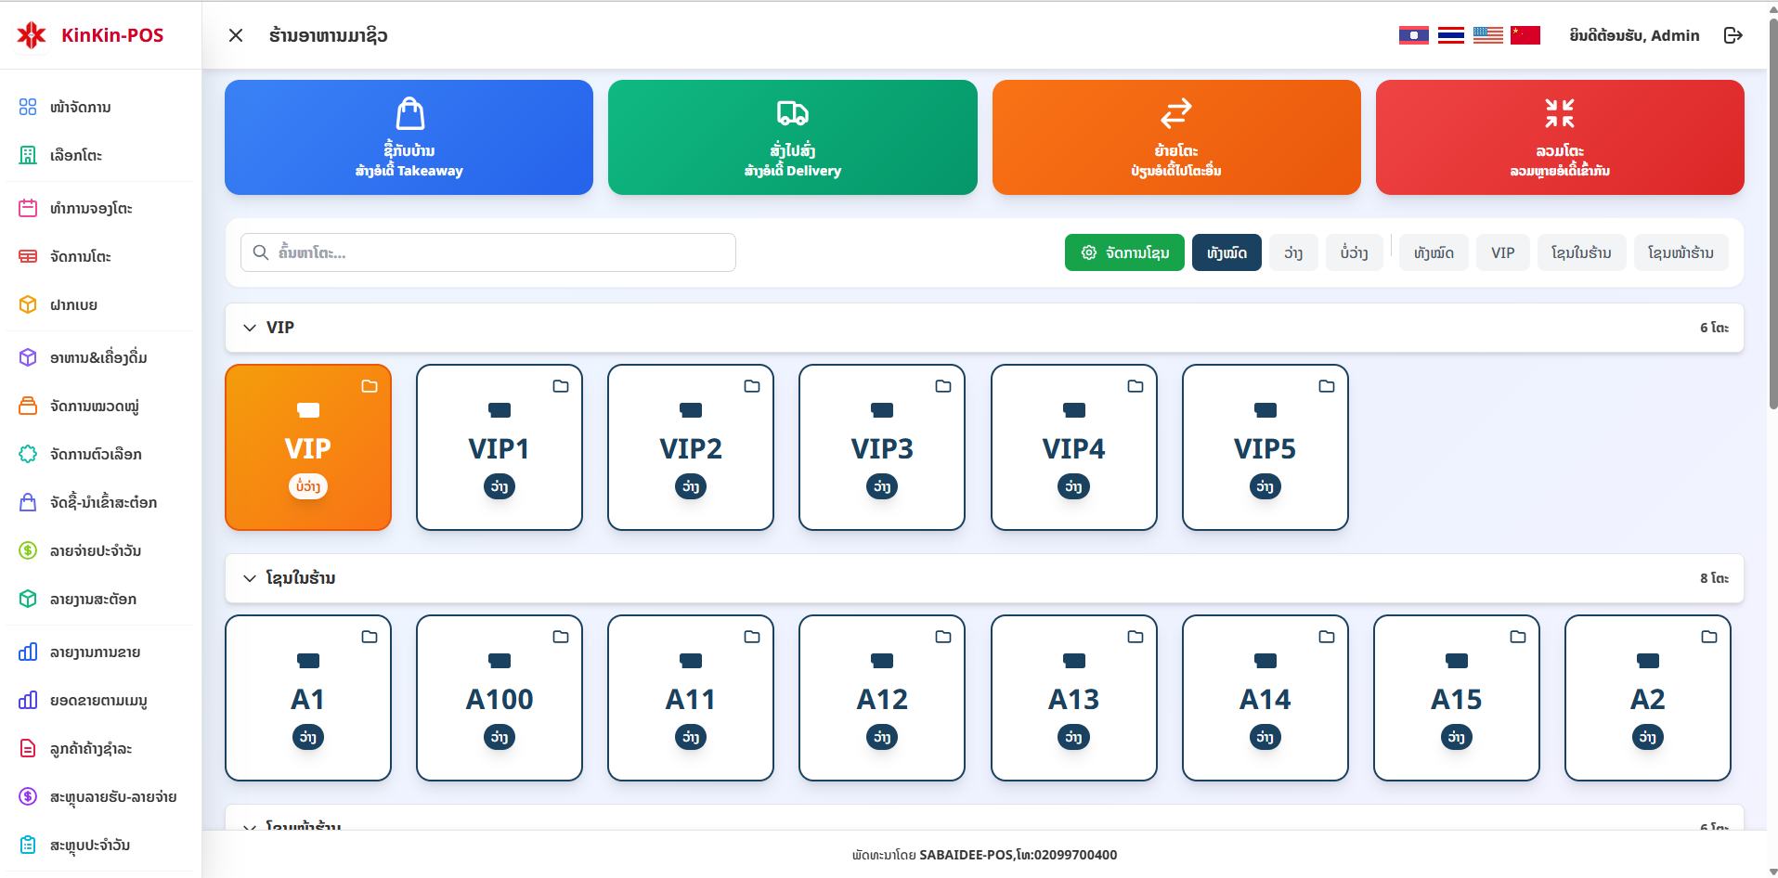Collapse the VIP section chevron
Image resolution: width=1778 pixels, height=878 pixels.
249,328
